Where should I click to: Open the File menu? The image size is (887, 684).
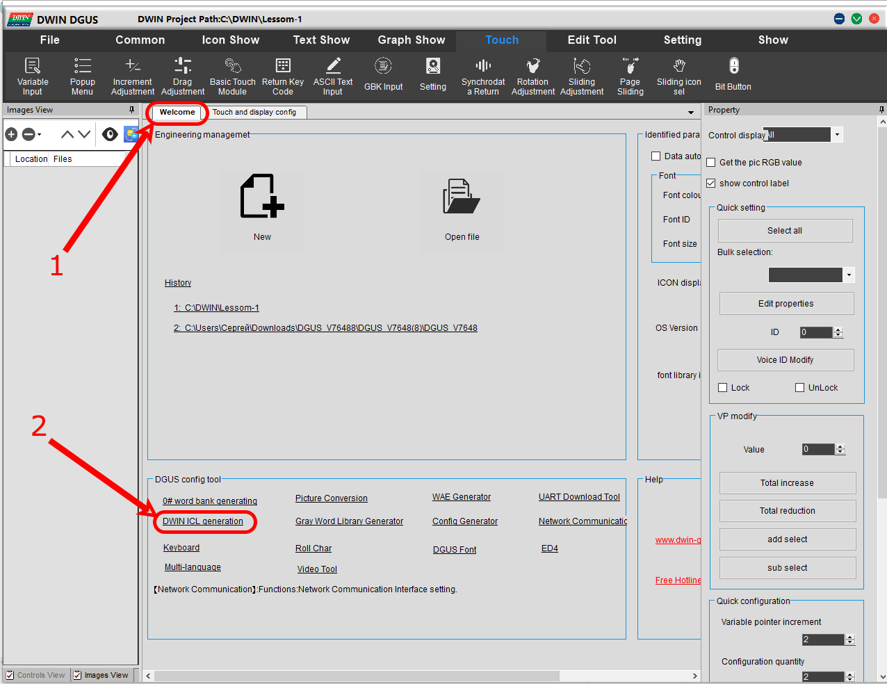(50, 40)
